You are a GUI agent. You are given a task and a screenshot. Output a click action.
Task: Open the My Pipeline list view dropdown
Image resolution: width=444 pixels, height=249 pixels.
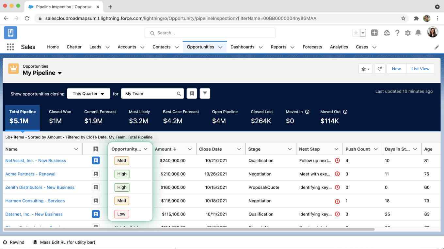pos(60,73)
